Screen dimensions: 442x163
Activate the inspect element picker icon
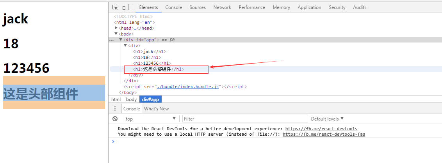tap(115, 7)
